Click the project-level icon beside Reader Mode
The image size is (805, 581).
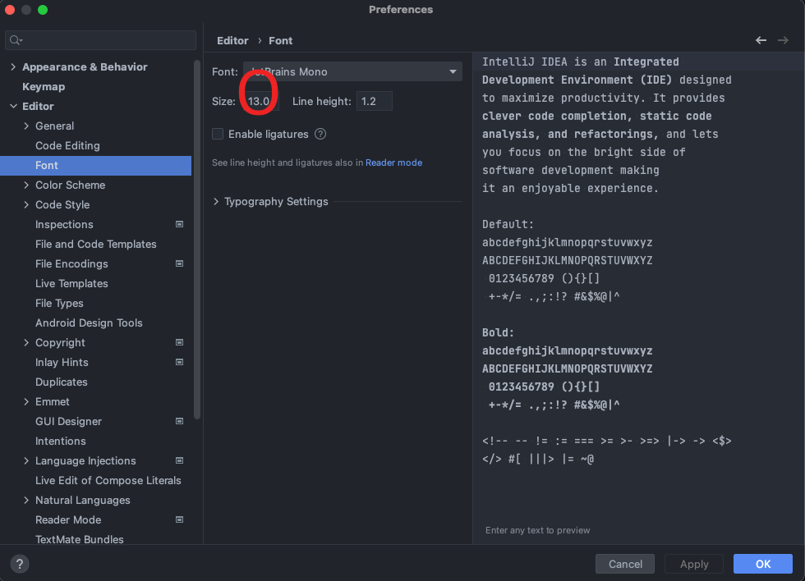180,519
